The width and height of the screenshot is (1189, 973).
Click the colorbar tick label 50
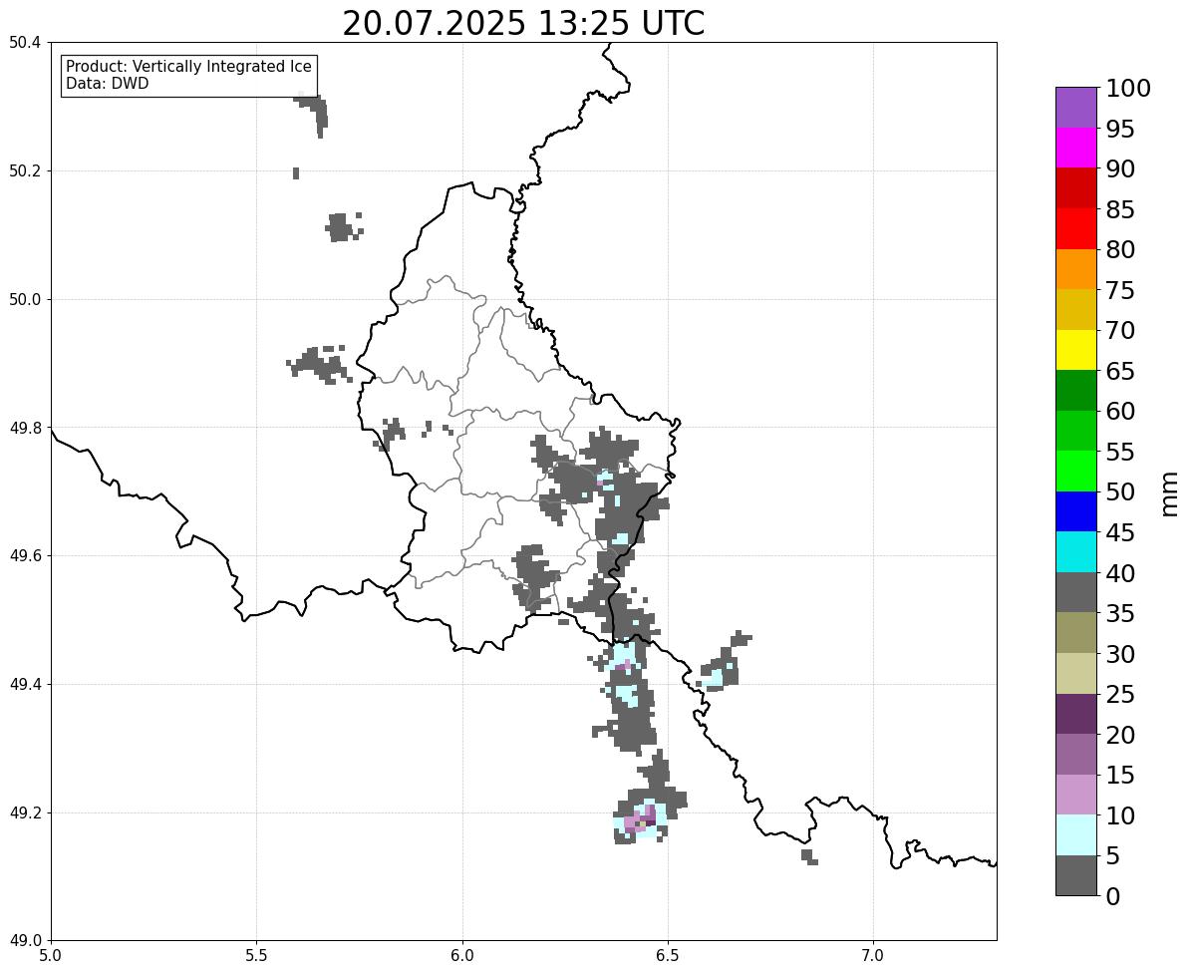pos(1120,492)
